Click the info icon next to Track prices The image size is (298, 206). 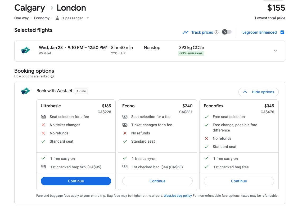pos(216,32)
